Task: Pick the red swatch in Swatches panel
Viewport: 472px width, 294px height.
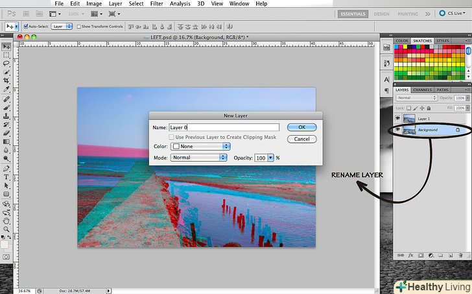Action: pyautogui.click(x=398, y=47)
